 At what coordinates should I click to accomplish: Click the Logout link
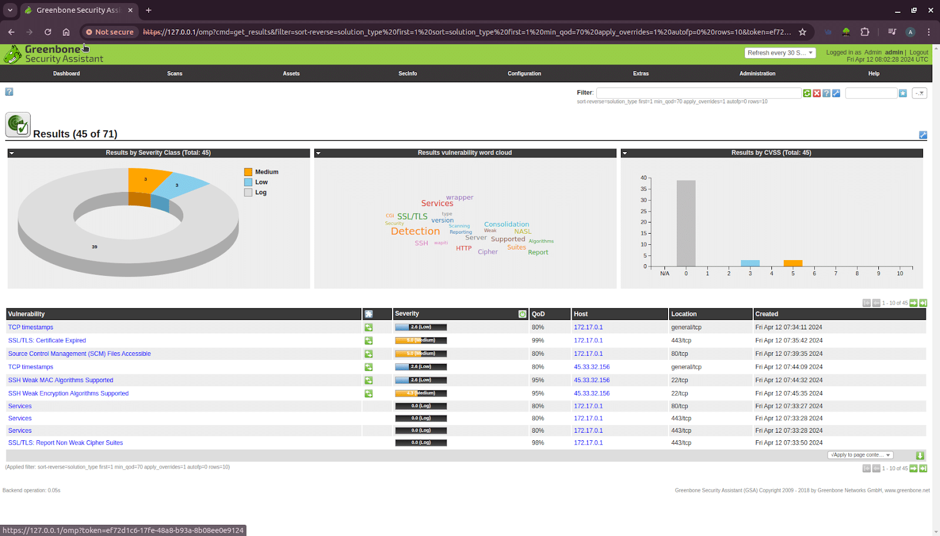[x=919, y=52]
